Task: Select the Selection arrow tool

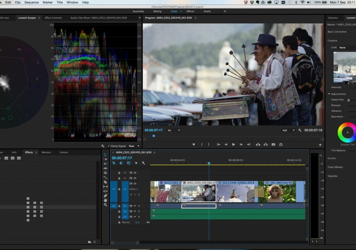Action: coord(105,155)
